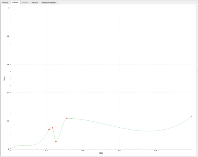Select the Stiffness tab
Image resolution: width=198 pixels, height=157 pixels.
coord(15,2)
